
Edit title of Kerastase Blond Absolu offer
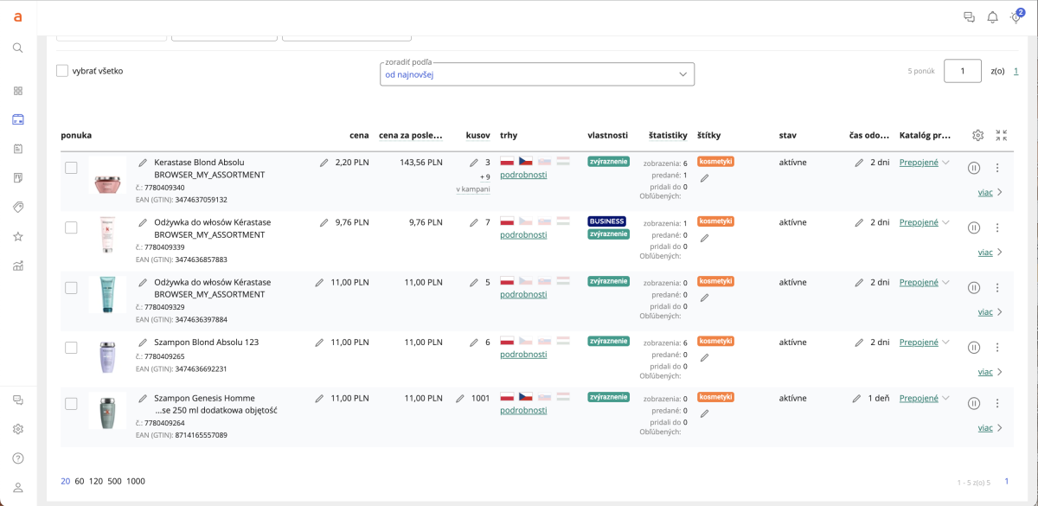pyautogui.click(x=143, y=162)
